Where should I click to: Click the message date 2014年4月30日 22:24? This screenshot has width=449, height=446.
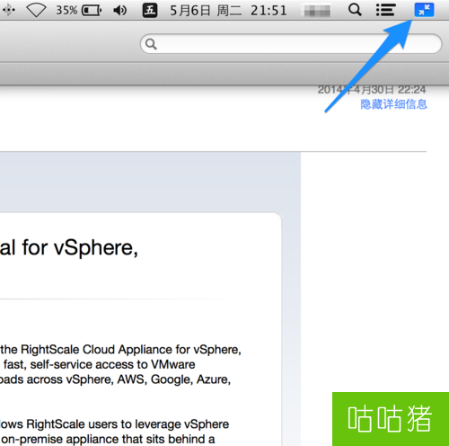pyautogui.click(x=372, y=90)
